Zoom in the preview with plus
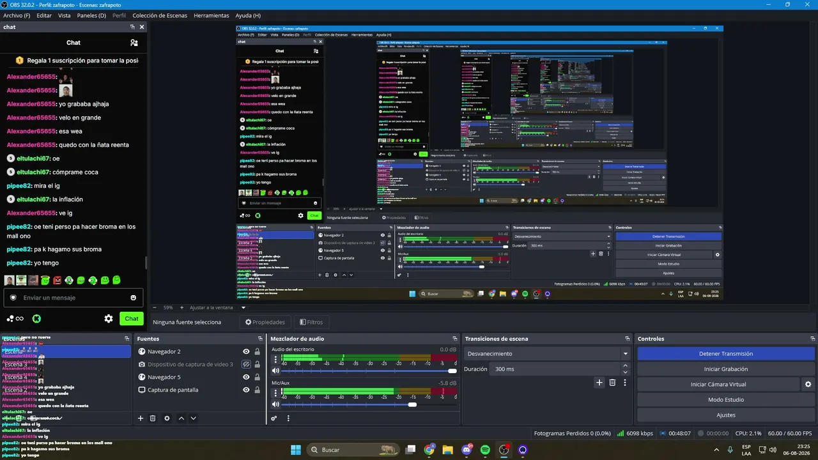Image resolution: width=818 pixels, height=460 pixels. (x=181, y=307)
